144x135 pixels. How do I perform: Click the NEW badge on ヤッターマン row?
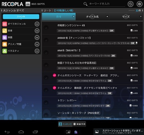tap(54, 75)
